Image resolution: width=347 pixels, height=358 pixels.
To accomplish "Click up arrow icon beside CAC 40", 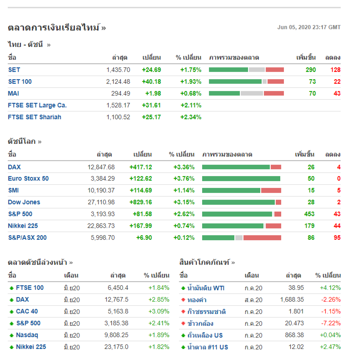I will coord(11,312).
